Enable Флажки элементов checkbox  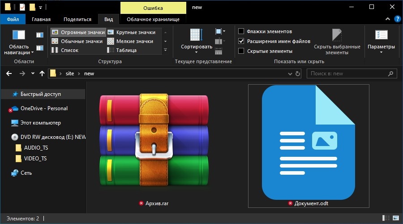[241, 31]
